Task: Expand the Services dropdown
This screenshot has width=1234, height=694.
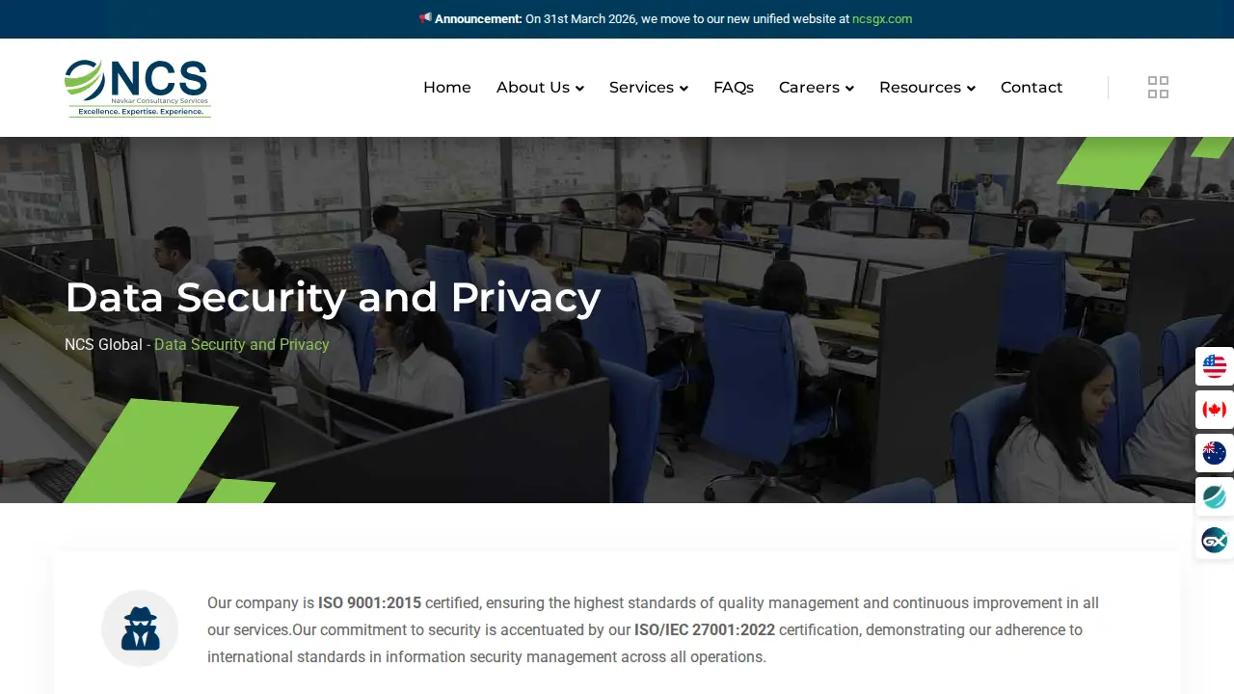Action: (x=649, y=88)
